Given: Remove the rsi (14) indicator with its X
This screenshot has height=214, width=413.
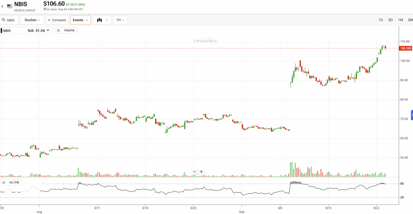Looking at the screenshot, I should click(4, 183).
